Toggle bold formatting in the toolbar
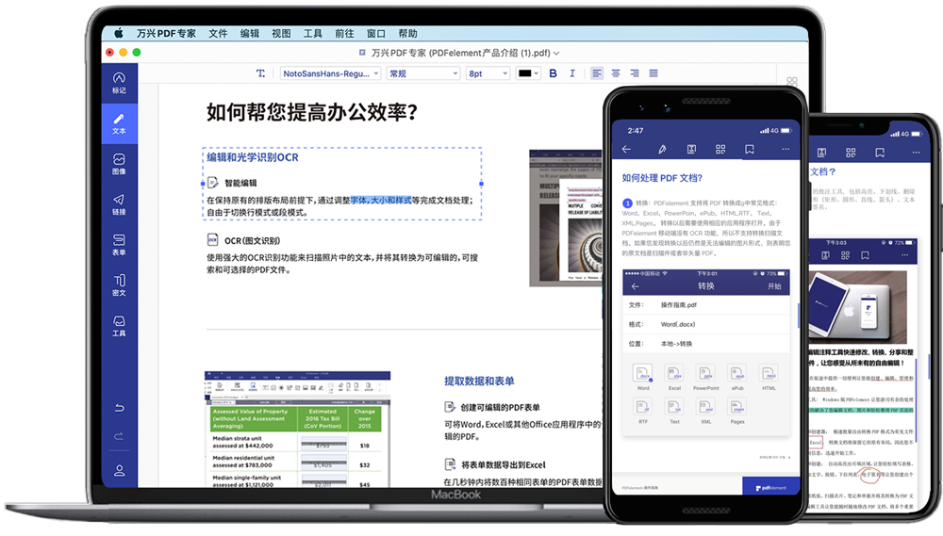943x536 pixels. point(554,73)
